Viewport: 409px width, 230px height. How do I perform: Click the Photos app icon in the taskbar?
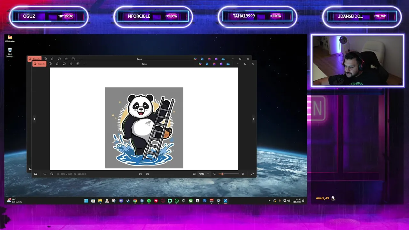point(226,201)
